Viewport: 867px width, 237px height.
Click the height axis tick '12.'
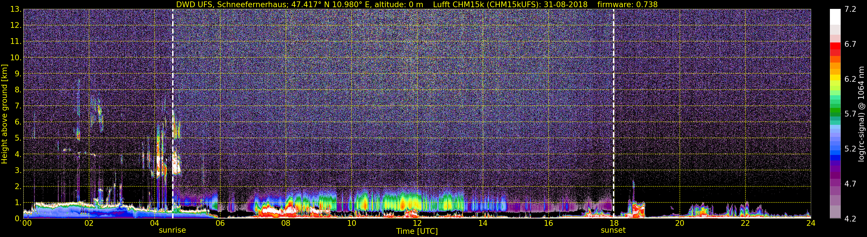pos(16,26)
